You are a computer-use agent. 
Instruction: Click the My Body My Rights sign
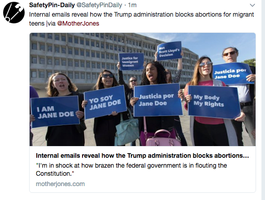(214, 102)
